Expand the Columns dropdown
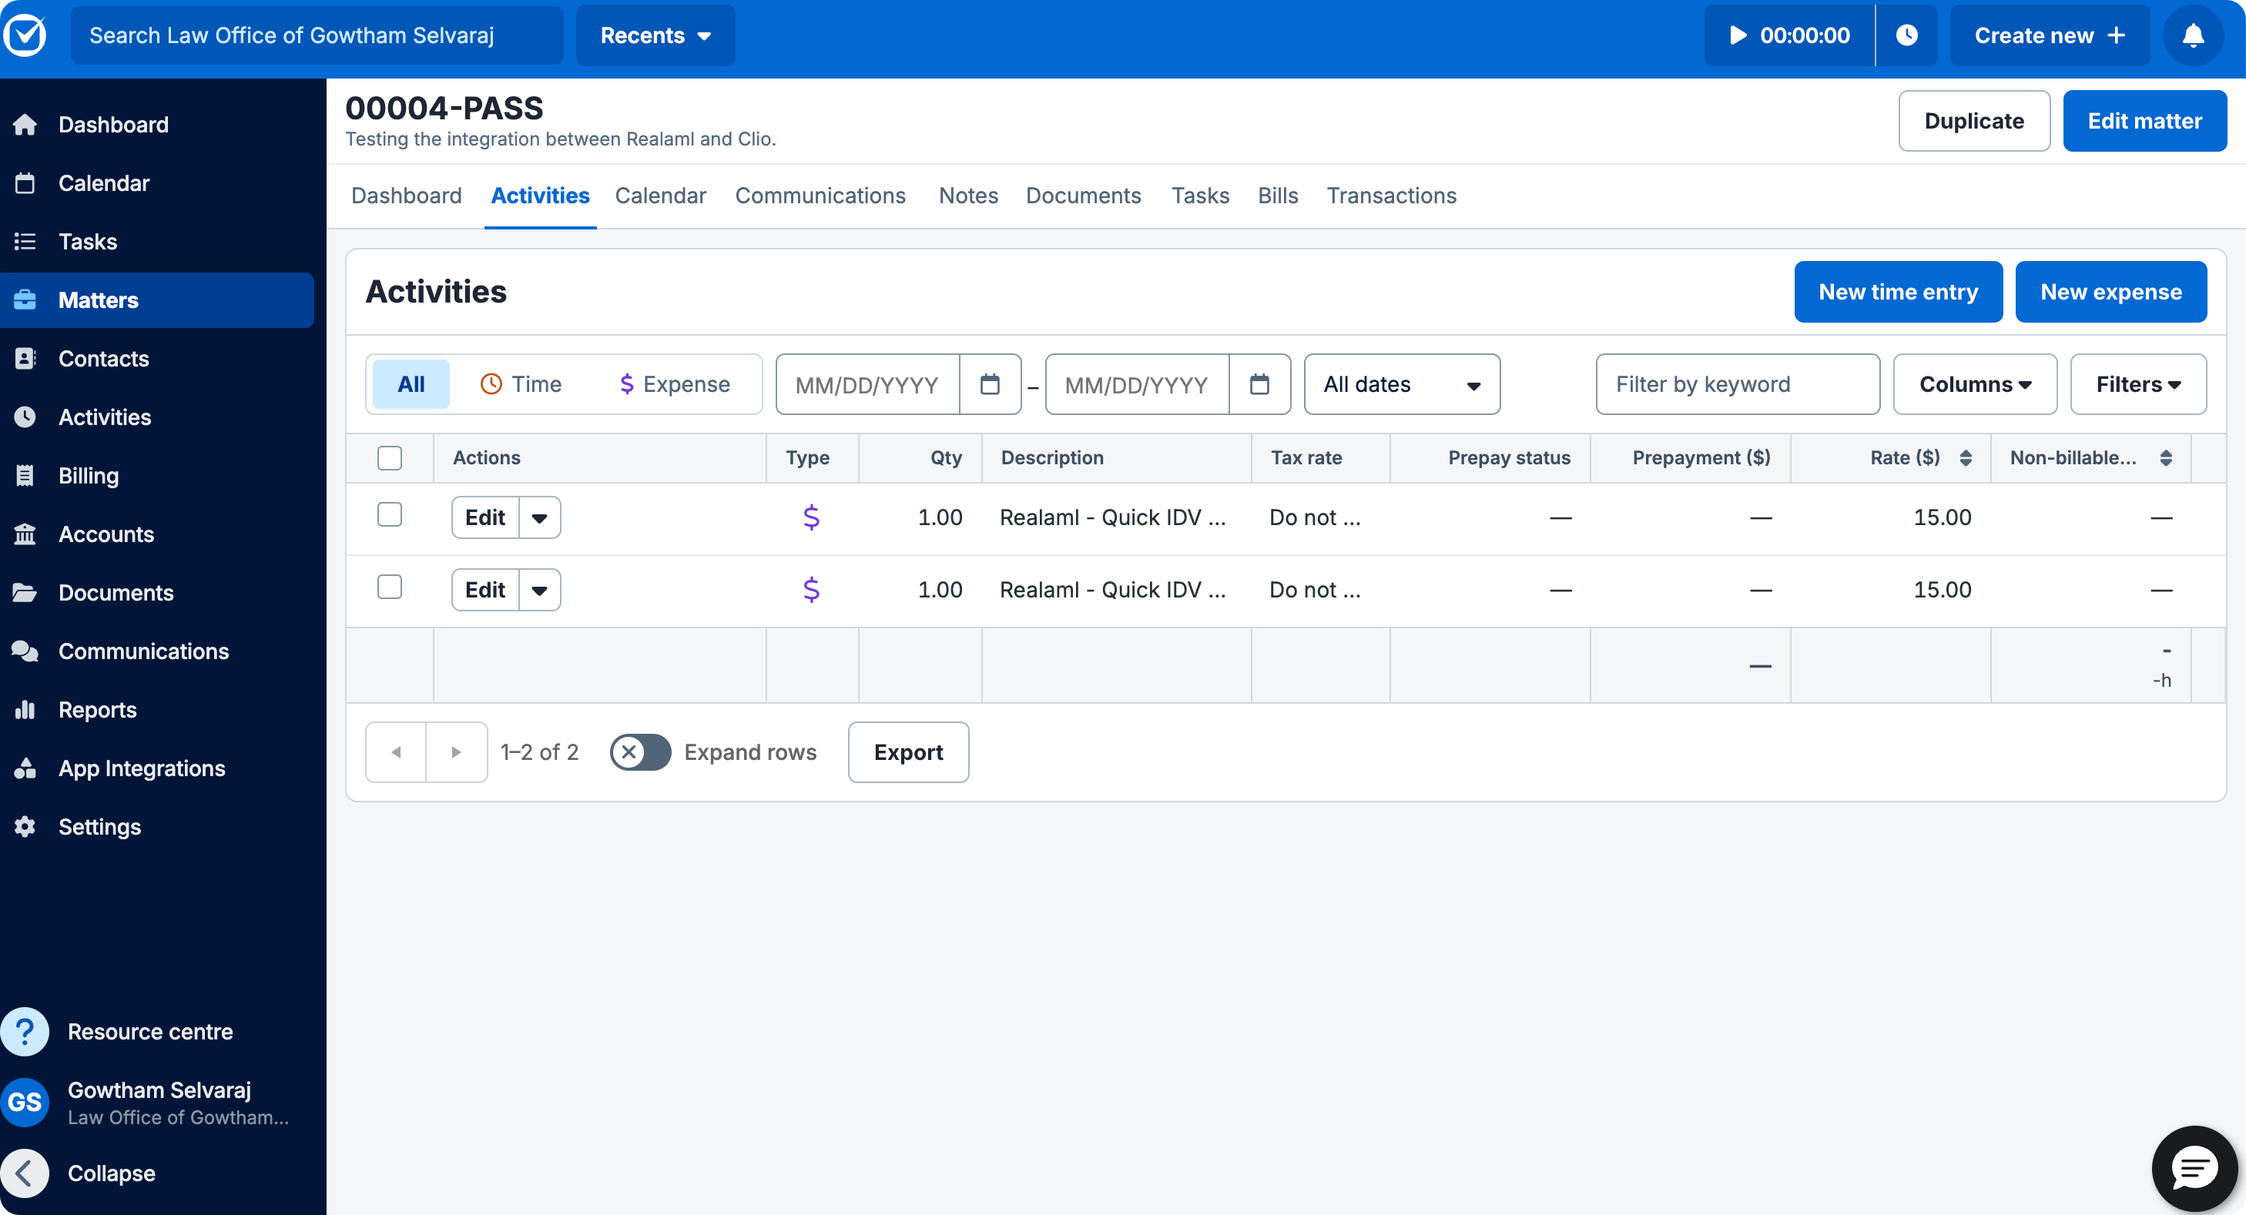The image size is (2246, 1215). click(x=1975, y=384)
